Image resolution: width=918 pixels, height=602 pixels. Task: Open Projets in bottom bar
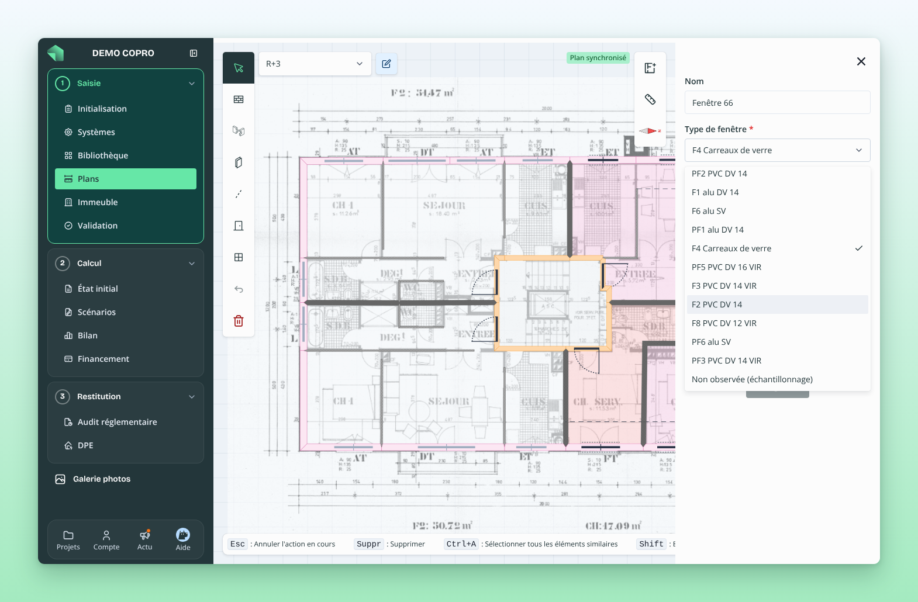68,540
